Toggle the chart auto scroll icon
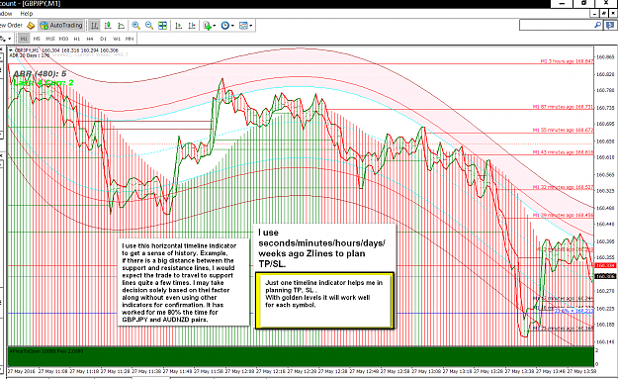This screenshot has width=618, height=379. tap(179, 26)
